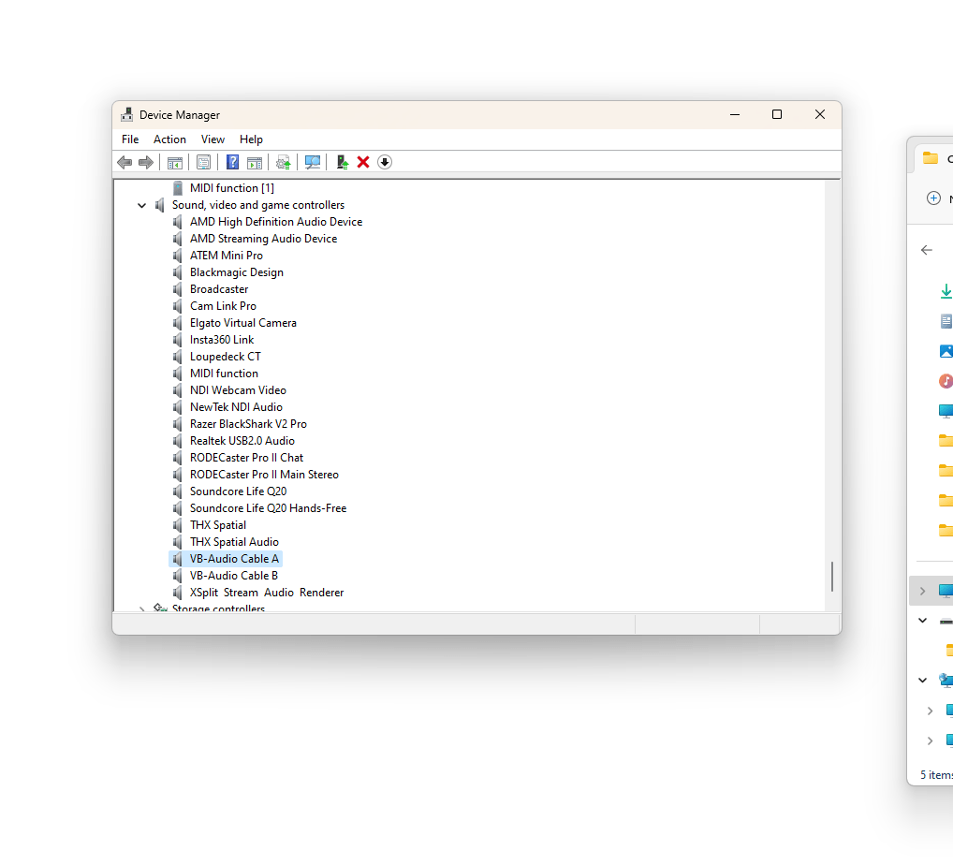Click the New plus icon in File Explorer
The image size is (953, 865).
[933, 198]
